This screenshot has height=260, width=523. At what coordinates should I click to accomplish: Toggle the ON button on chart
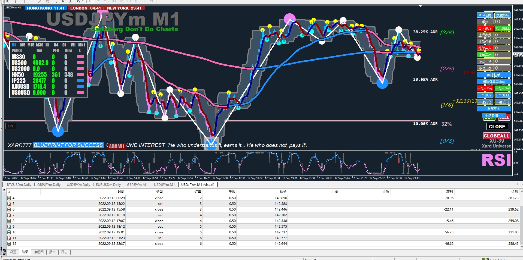pyautogui.click(x=11, y=126)
